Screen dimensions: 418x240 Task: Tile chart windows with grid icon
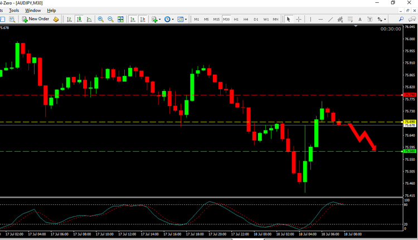point(120,19)
